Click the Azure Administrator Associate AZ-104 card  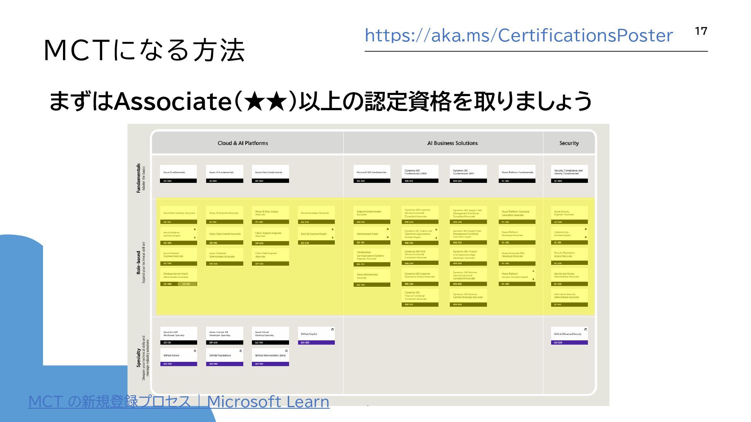coord(178,215)
